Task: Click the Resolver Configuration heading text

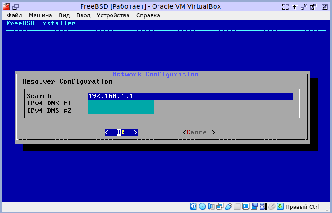Action: [67, 81]
